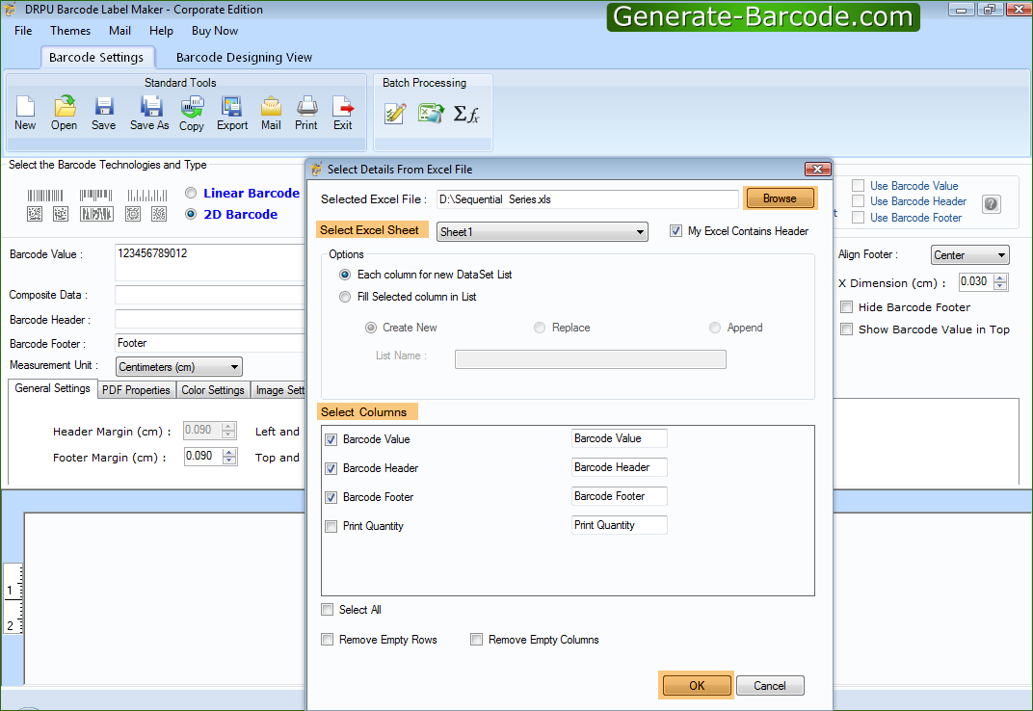This screenshot has height=711, width=1033.
Task: Enable the Print Quantity column checkbox
Action: click(331, 525)
